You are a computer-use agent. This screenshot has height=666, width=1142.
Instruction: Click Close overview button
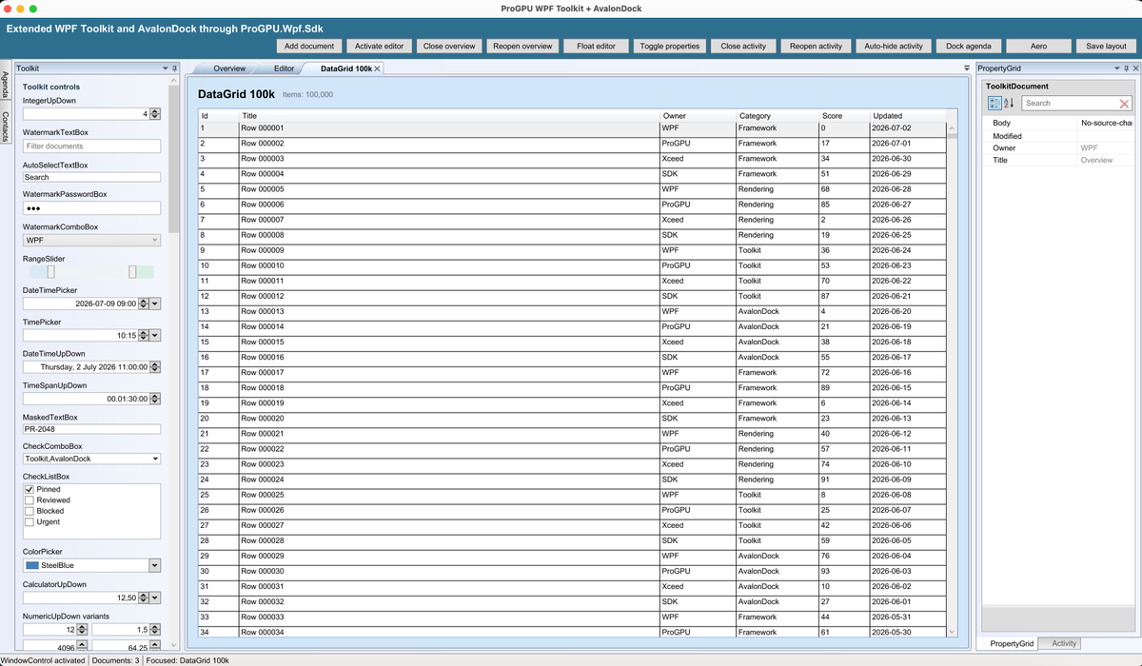449,46
